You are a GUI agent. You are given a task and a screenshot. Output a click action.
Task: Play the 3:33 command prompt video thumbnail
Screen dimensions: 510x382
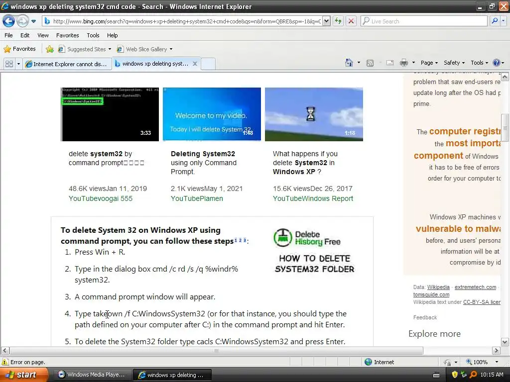(x=110, y=114)
